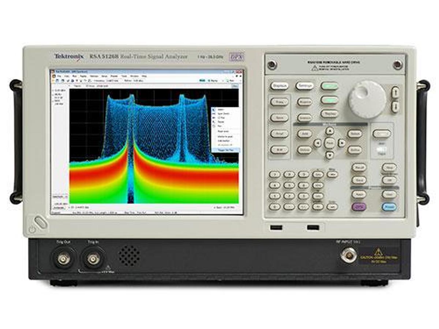This screenshot has height=329, width=439.
Task: Touch the RF Input connector
Action: point(348,255)
